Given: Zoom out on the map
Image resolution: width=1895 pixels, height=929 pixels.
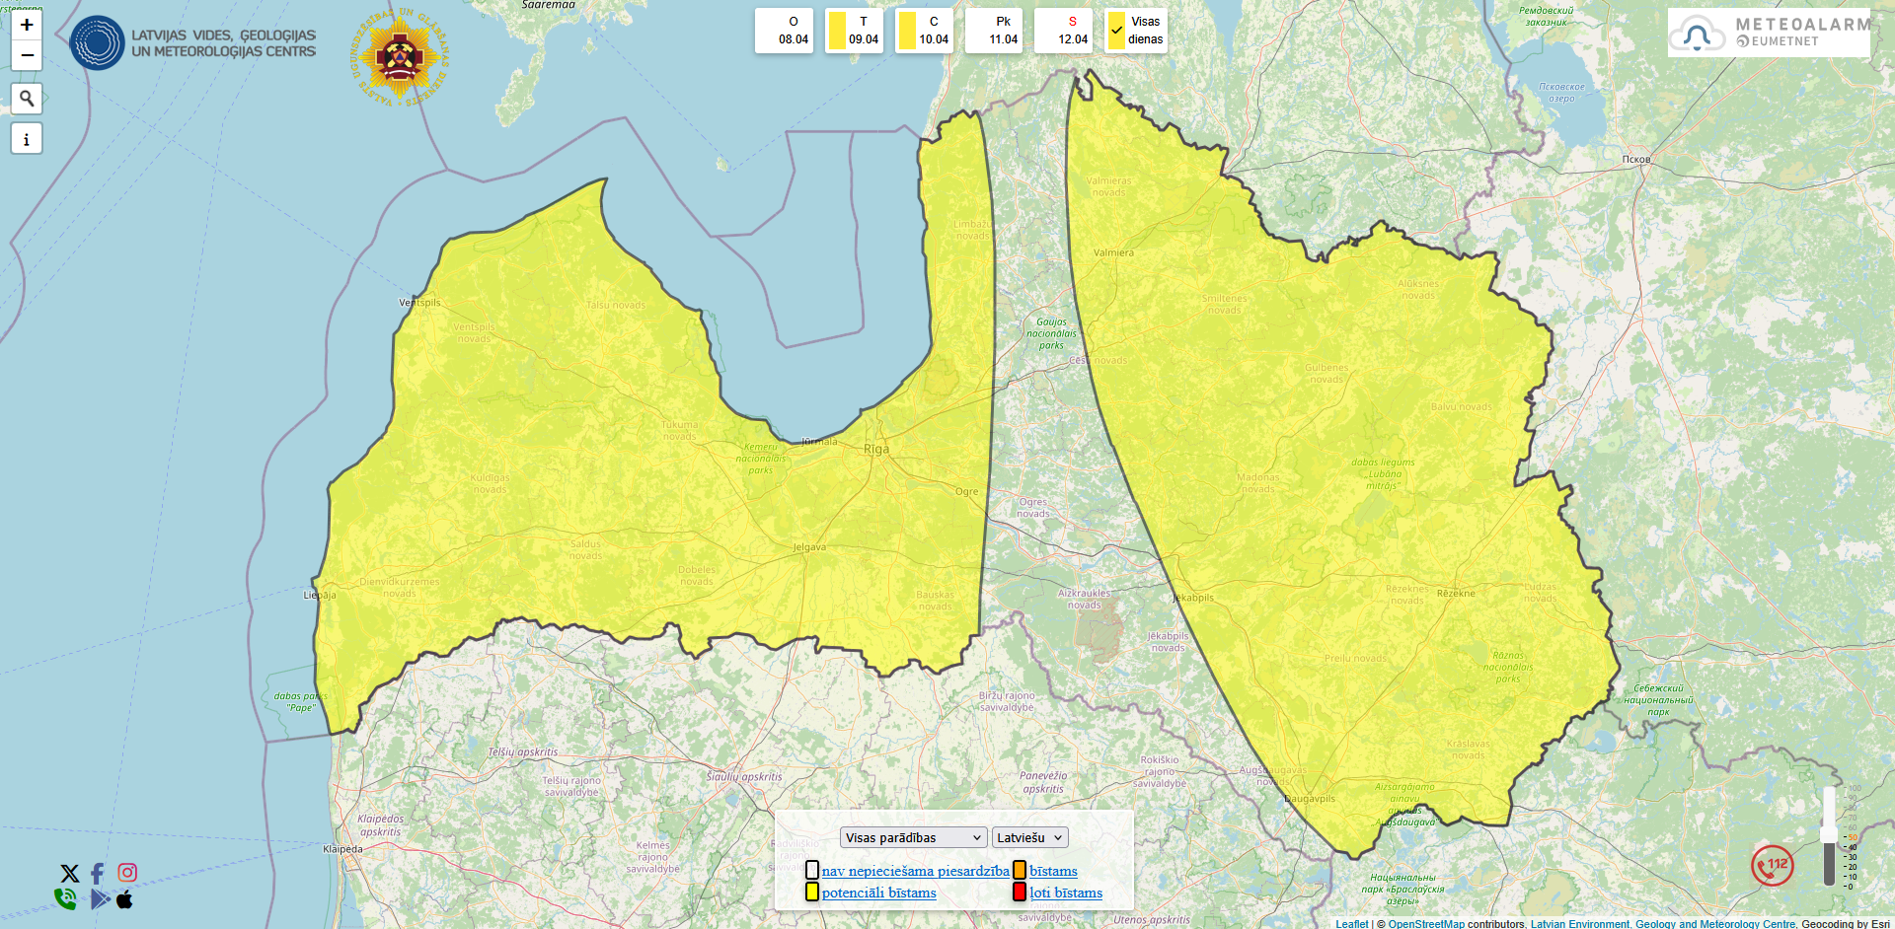Looking at the screenshot, I should [27, 55].
